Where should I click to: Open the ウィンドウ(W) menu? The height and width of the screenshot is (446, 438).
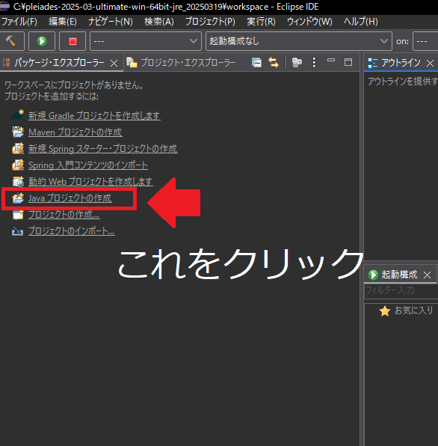309,22
